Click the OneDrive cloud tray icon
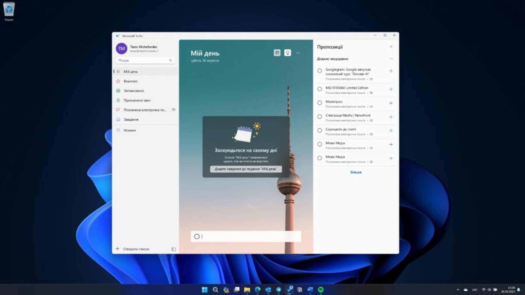Screen dimensions: 525x295 coord(466,290)
